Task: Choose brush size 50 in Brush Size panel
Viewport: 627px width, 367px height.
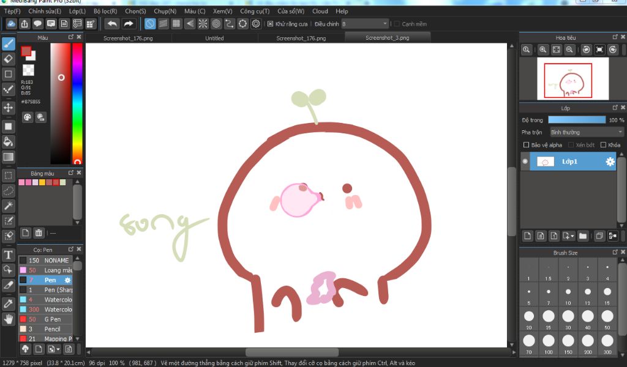Action: pyautogui.click(x=607, y=321)
